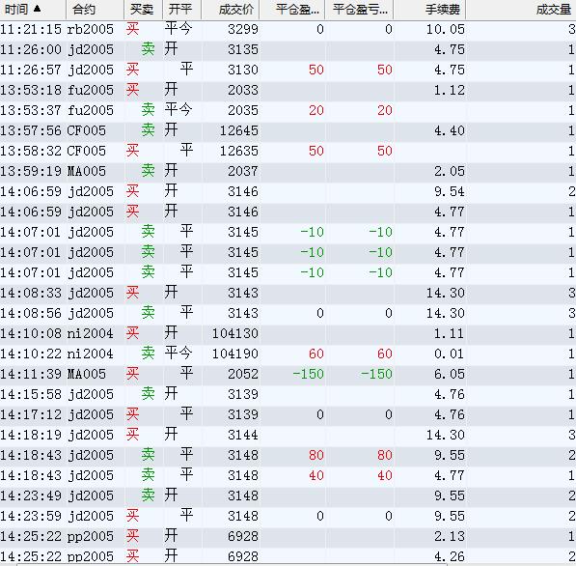Image resolution: width=576 pixels, height=566 pixels.
Task: Click the 成交量 column header
Action: point(521,10)
